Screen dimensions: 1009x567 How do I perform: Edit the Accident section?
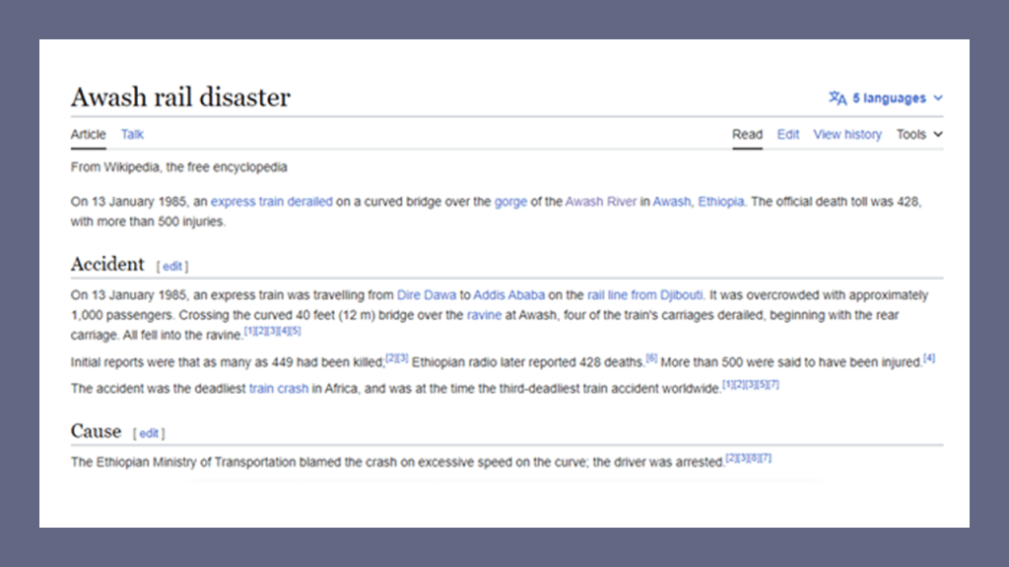pos(172,266)
